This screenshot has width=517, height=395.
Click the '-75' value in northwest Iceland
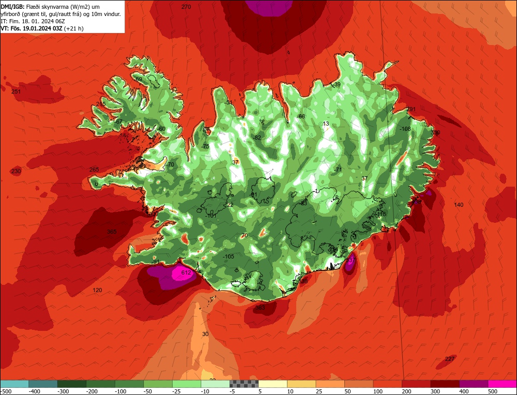pos(205,146)
